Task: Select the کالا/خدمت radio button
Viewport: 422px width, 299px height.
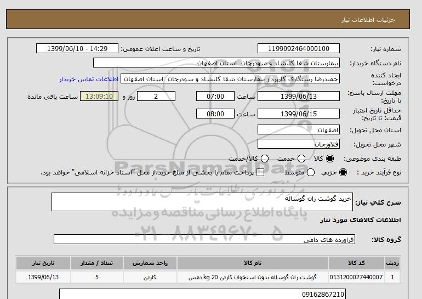Action: click(x=265, y=159)
